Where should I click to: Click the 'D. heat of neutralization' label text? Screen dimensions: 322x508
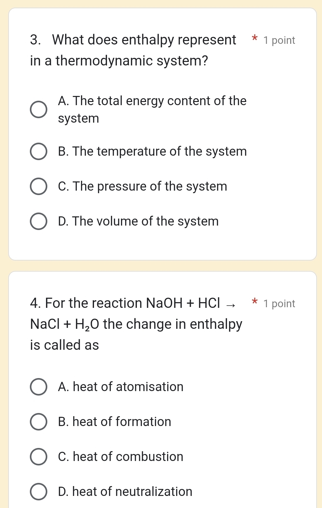point(125,492)
